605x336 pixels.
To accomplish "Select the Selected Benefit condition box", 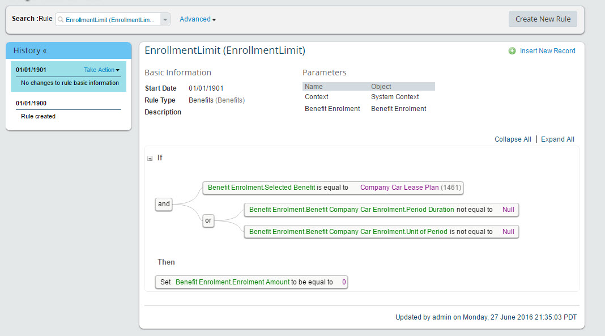I will (x=333, y=188).
